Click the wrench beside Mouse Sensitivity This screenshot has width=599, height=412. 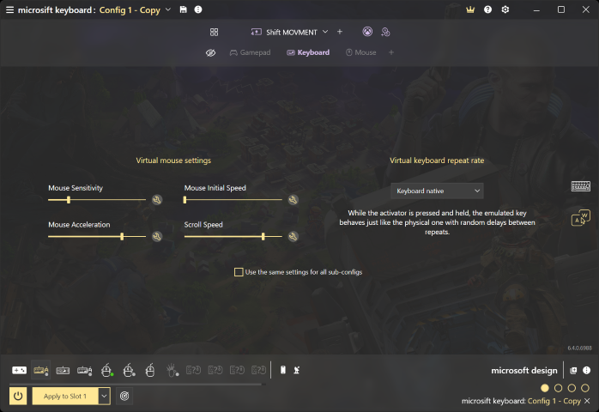click(x=157, y=200)
